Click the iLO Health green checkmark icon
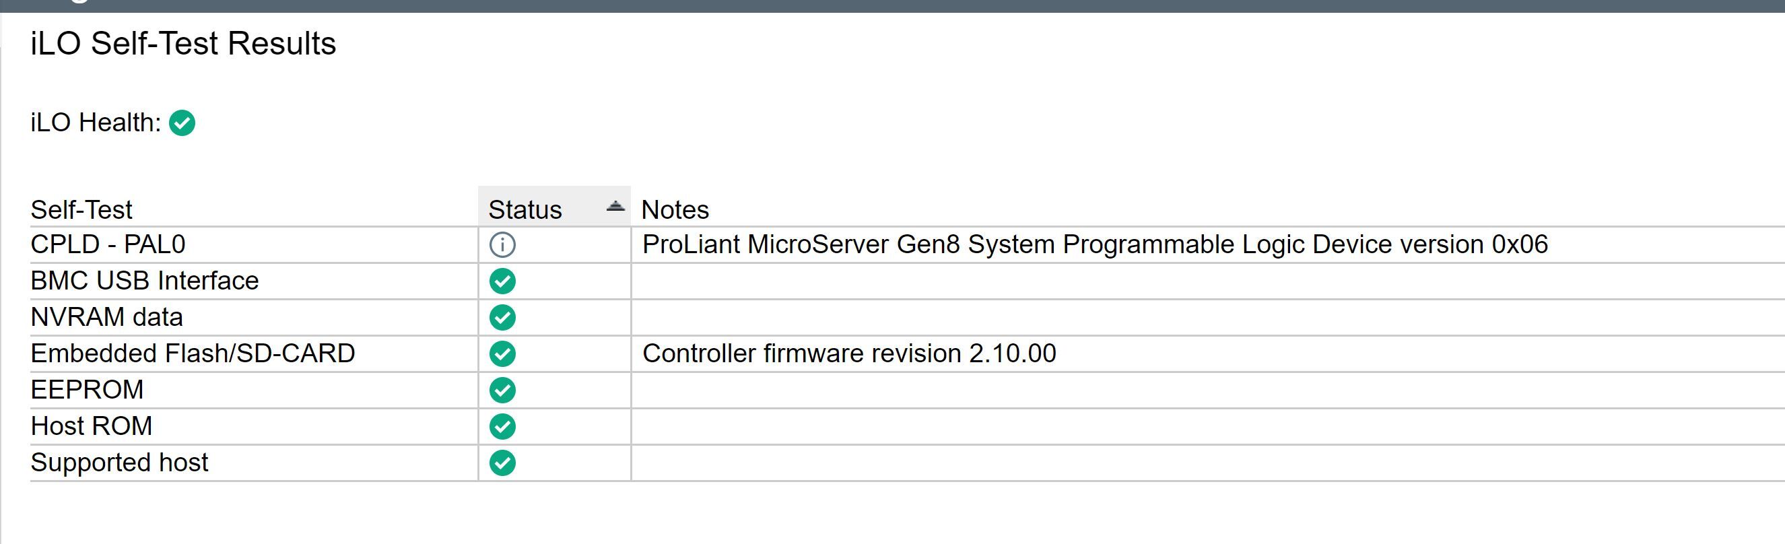1785x544 pixels. click(x=182, y=123)
